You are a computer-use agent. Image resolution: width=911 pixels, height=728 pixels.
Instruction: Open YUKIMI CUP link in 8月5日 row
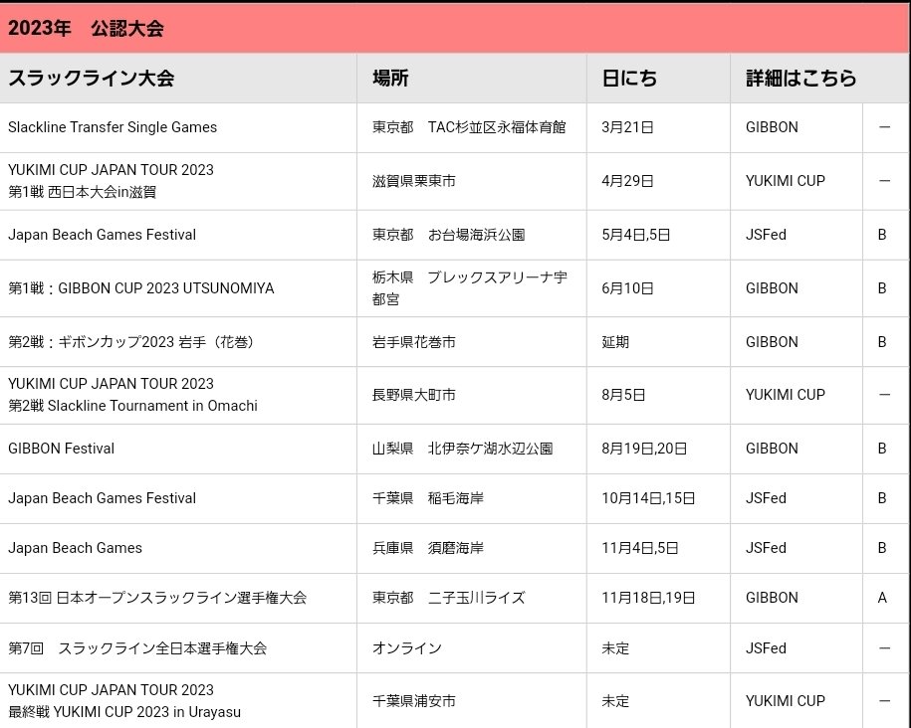click(786, 395)
